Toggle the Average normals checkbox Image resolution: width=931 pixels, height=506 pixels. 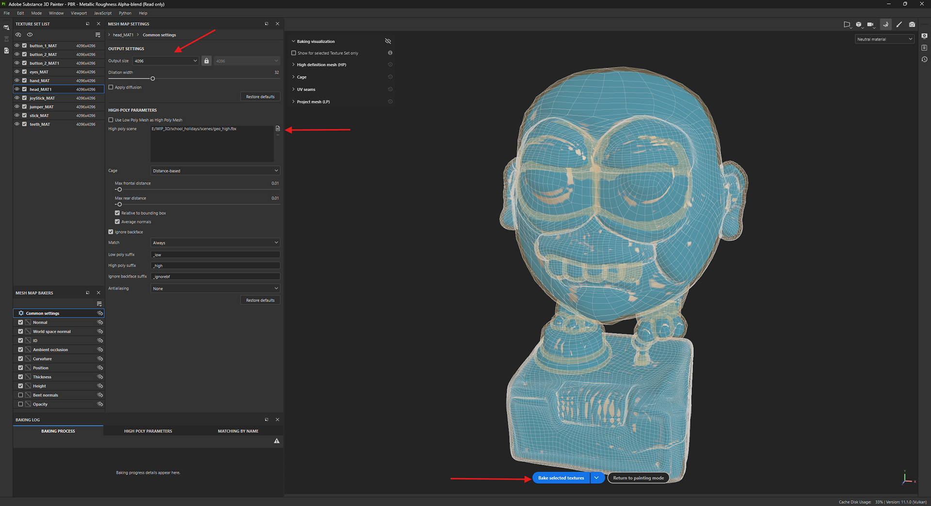[x=117, y=221]
